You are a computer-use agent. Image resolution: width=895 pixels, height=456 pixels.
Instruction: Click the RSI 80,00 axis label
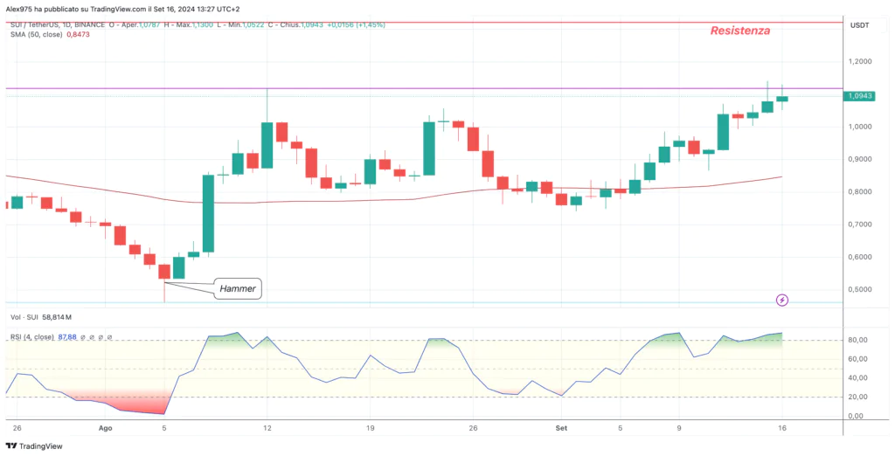[x=858, y=340]
